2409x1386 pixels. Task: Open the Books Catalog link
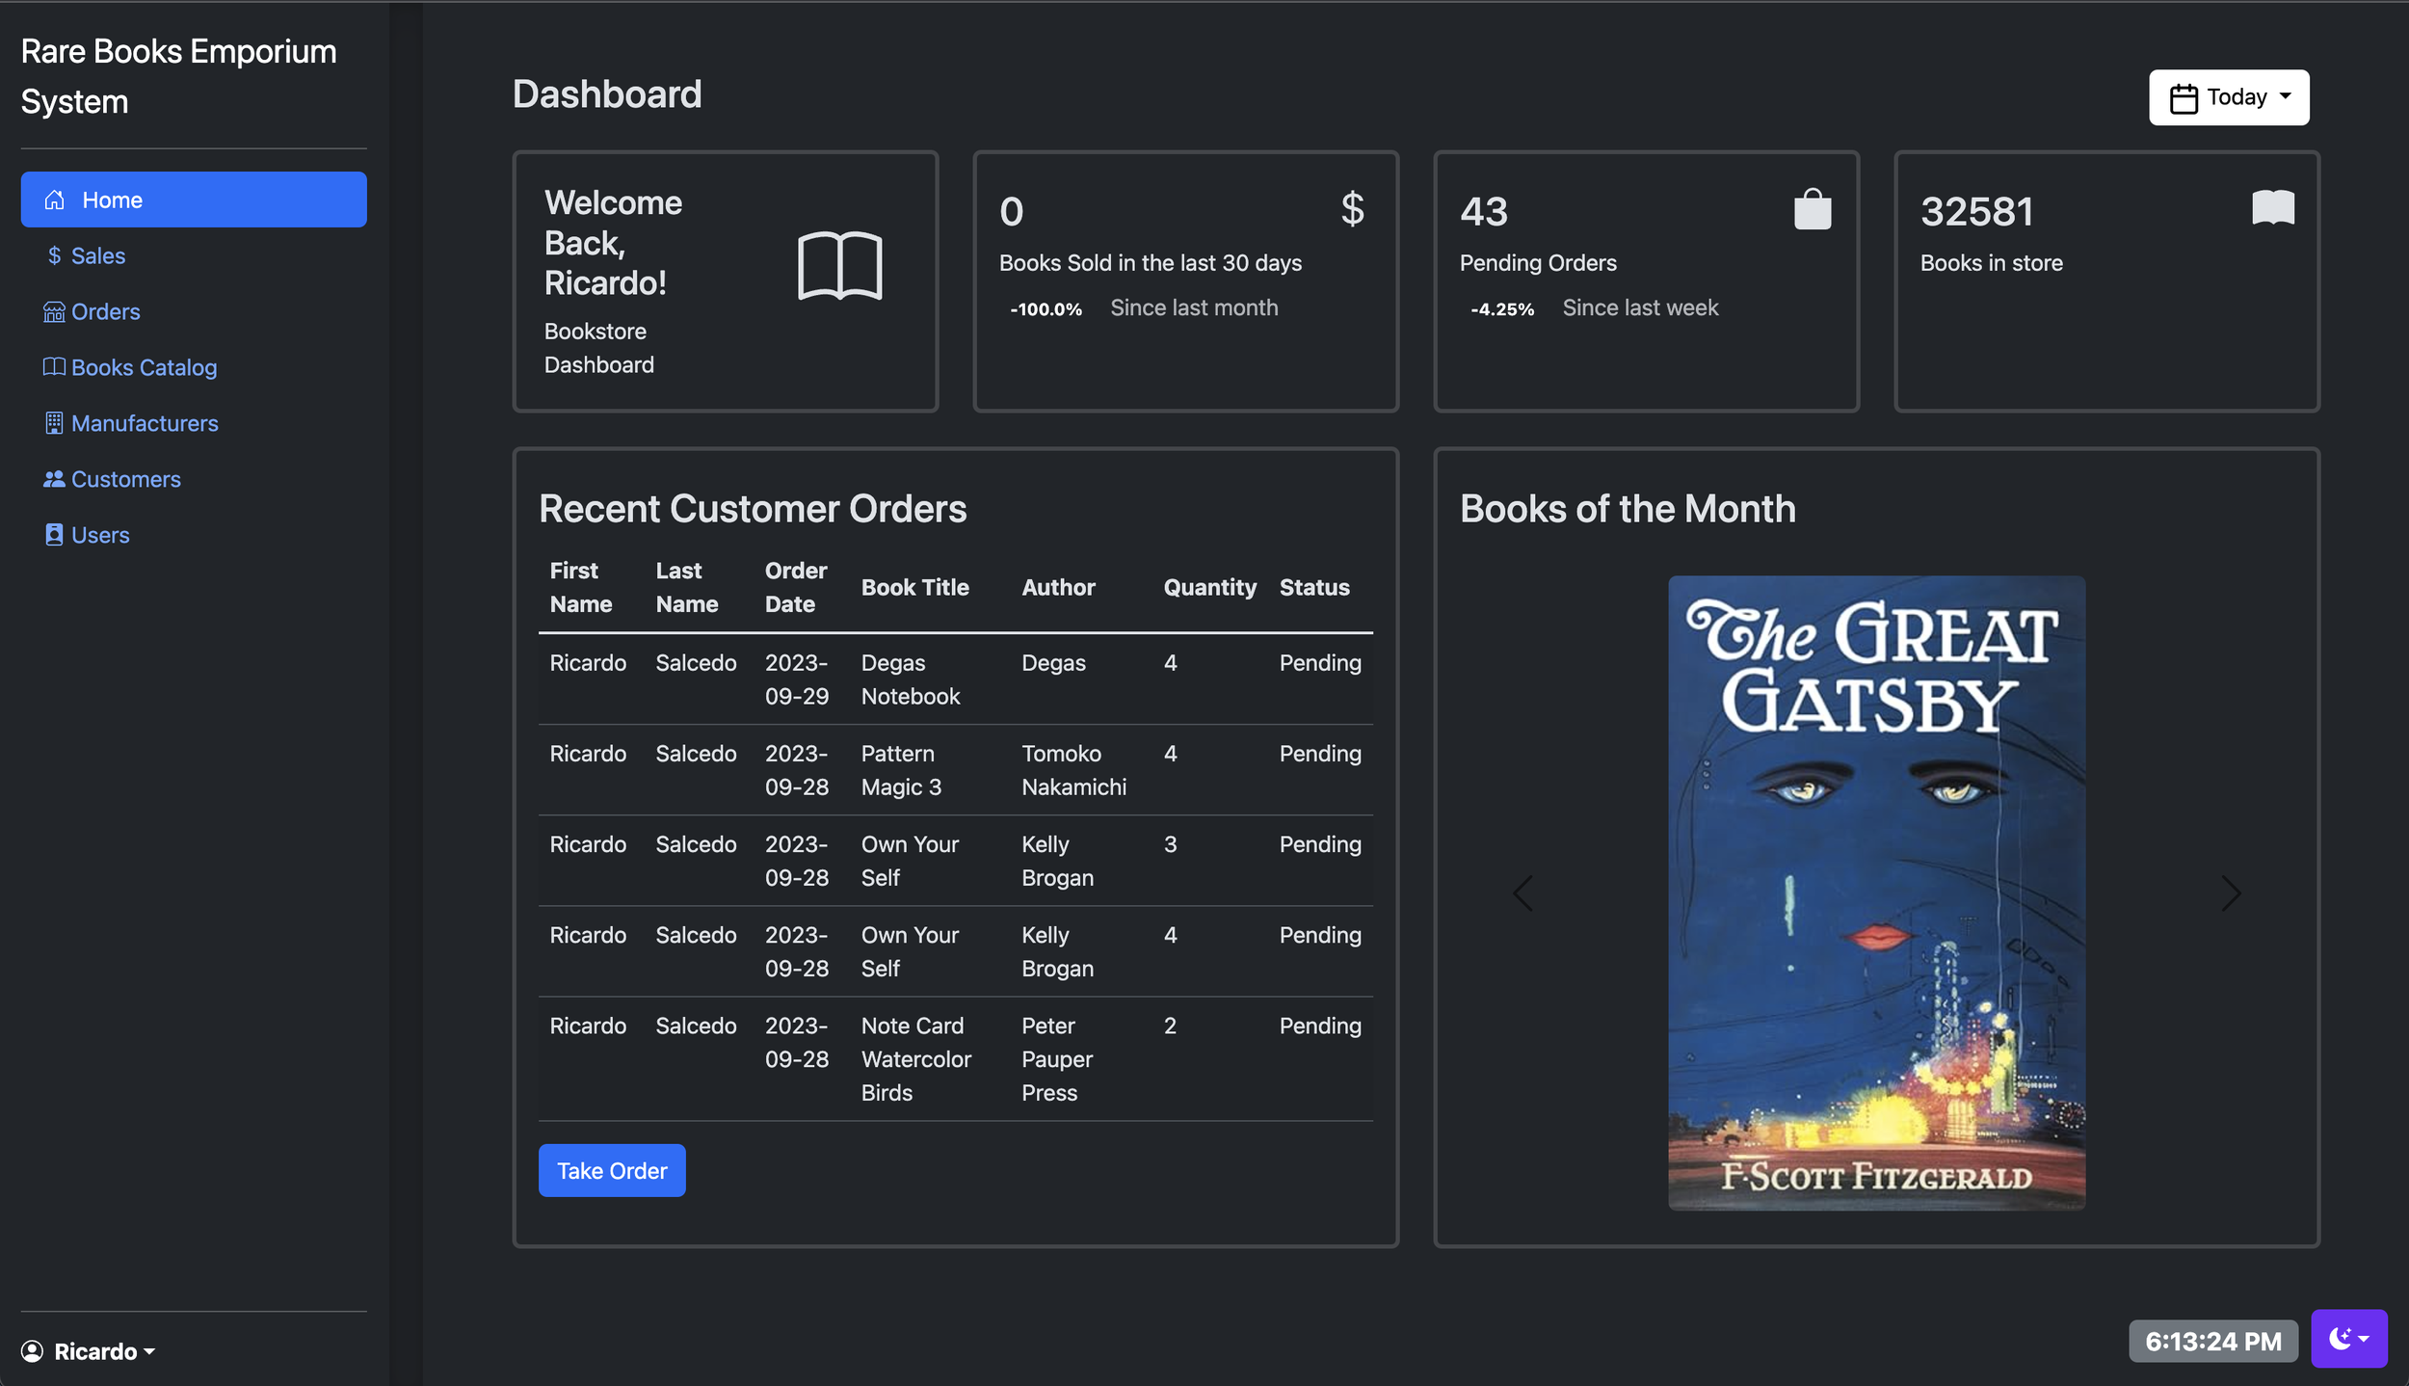(x=144, y=367)
